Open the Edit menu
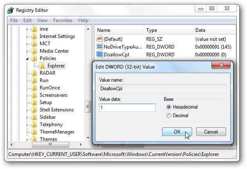Screen dimensions: 247x169 point(27,20)
